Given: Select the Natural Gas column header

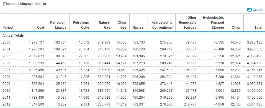Looking at the screenshot, I should click(x=104, y=25).
